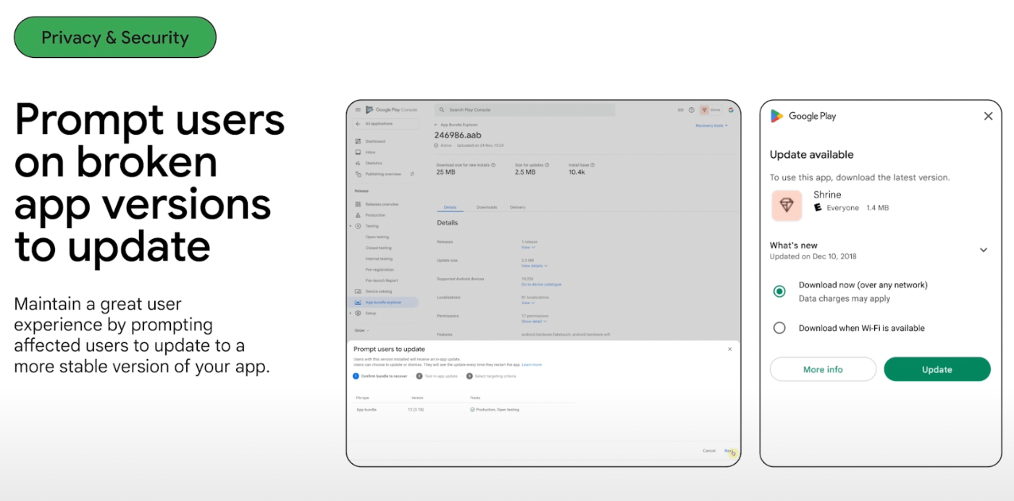
Task: Expand Show detail under 17 permissions
Action: tap(534, 321)
